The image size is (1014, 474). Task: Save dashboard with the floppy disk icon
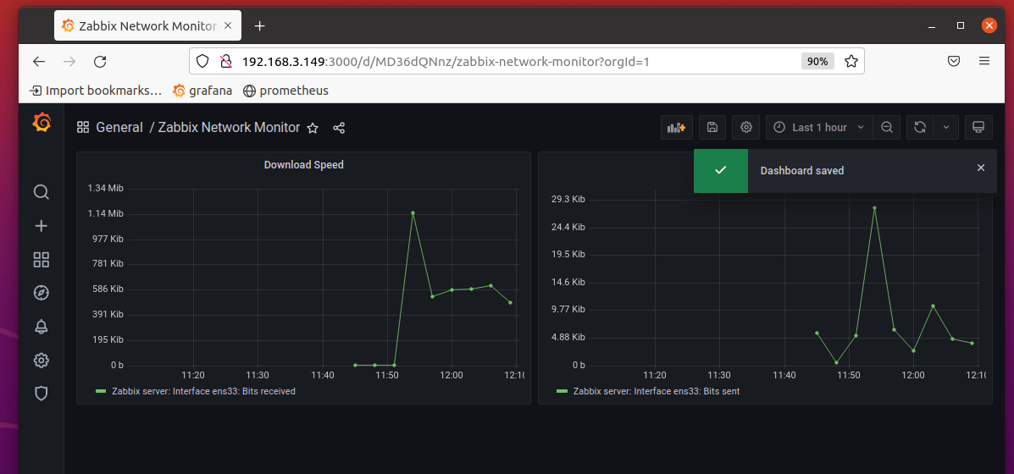point(712,127)
